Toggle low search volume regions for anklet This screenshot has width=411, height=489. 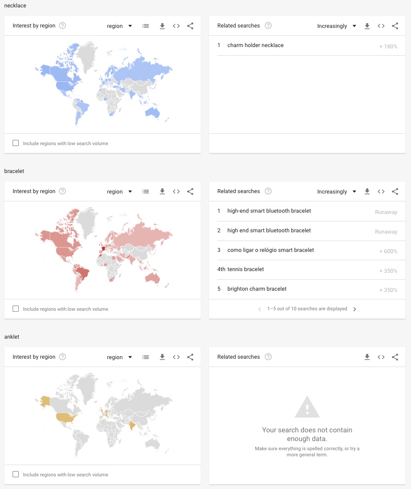pos(16,474)
